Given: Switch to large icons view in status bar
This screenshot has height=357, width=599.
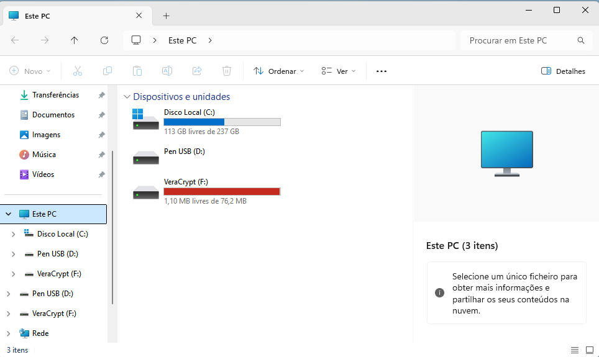Looking at the screenshot, I should (588, 350).
